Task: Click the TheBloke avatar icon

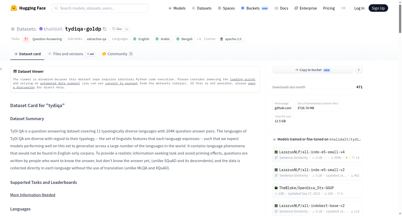Action: coord(276,188)
